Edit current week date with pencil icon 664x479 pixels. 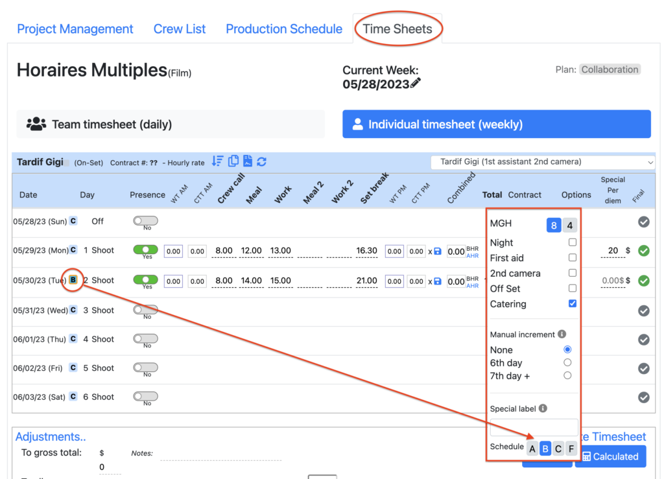click(416, 84)
